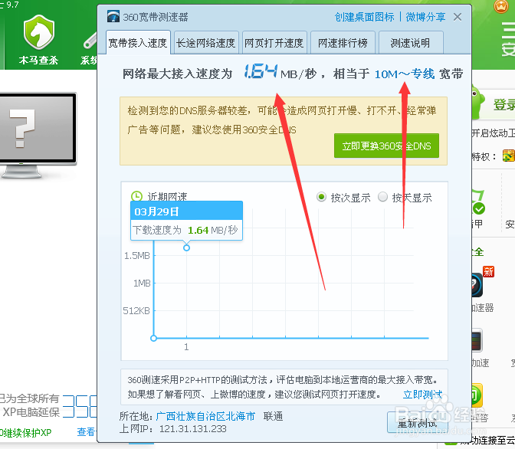The width and height of the screenshot is (515, 449).
Task: Click the 360宽带测速器 title icon
Action: point(113,16)
